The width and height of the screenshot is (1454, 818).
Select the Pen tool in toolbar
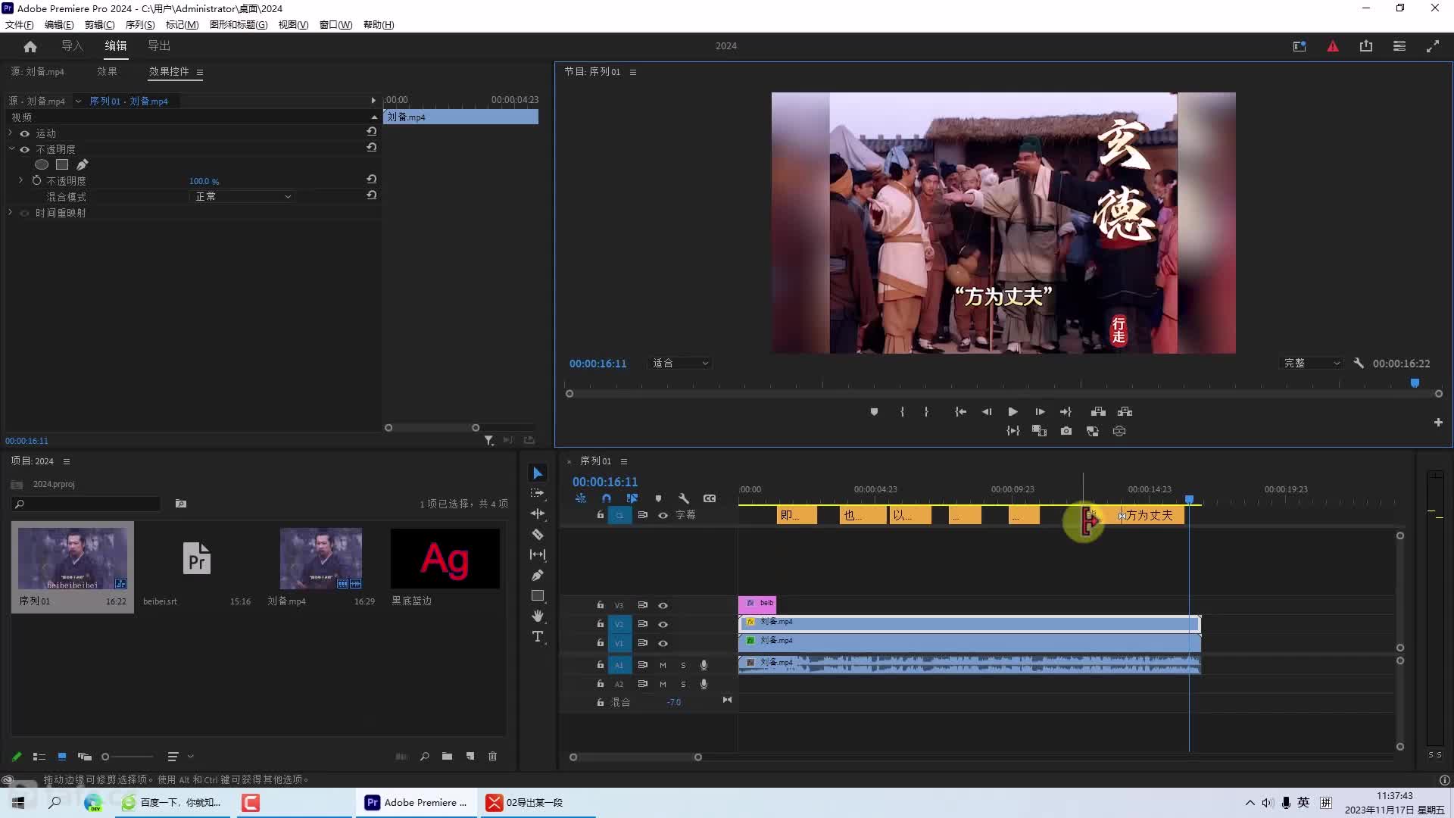pos(538,575)
